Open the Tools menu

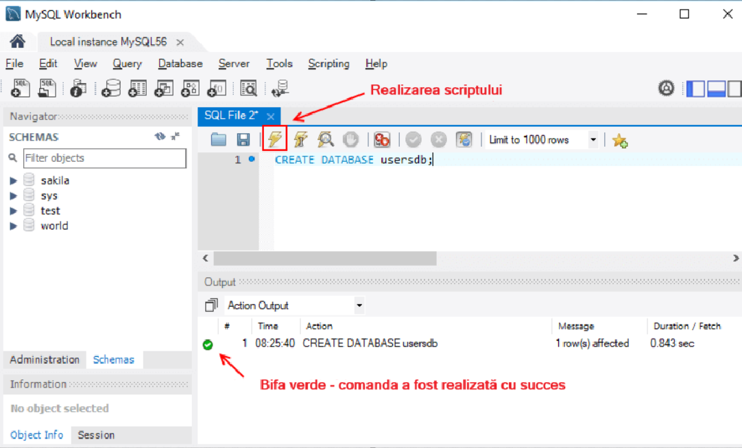279,63
